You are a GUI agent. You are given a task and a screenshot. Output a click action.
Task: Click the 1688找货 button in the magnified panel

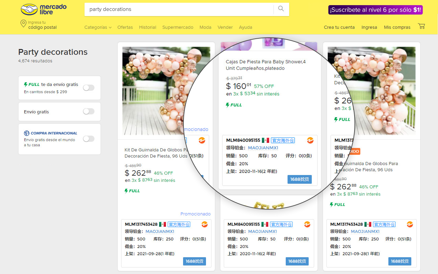300,179
